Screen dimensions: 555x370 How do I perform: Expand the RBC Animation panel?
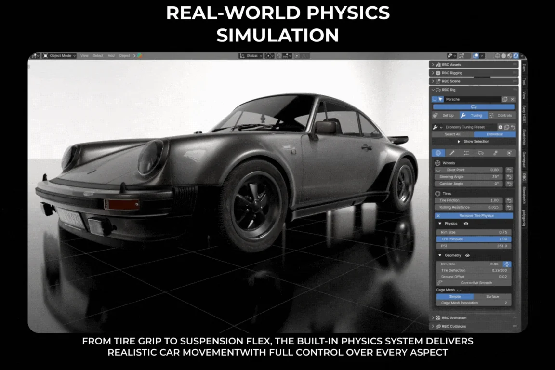point(454,318)
